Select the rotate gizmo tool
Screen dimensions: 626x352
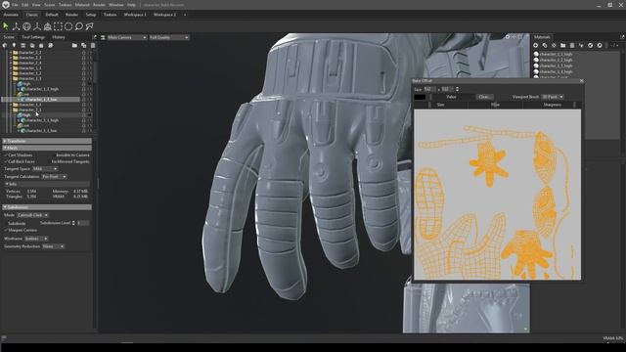[26, 26]
